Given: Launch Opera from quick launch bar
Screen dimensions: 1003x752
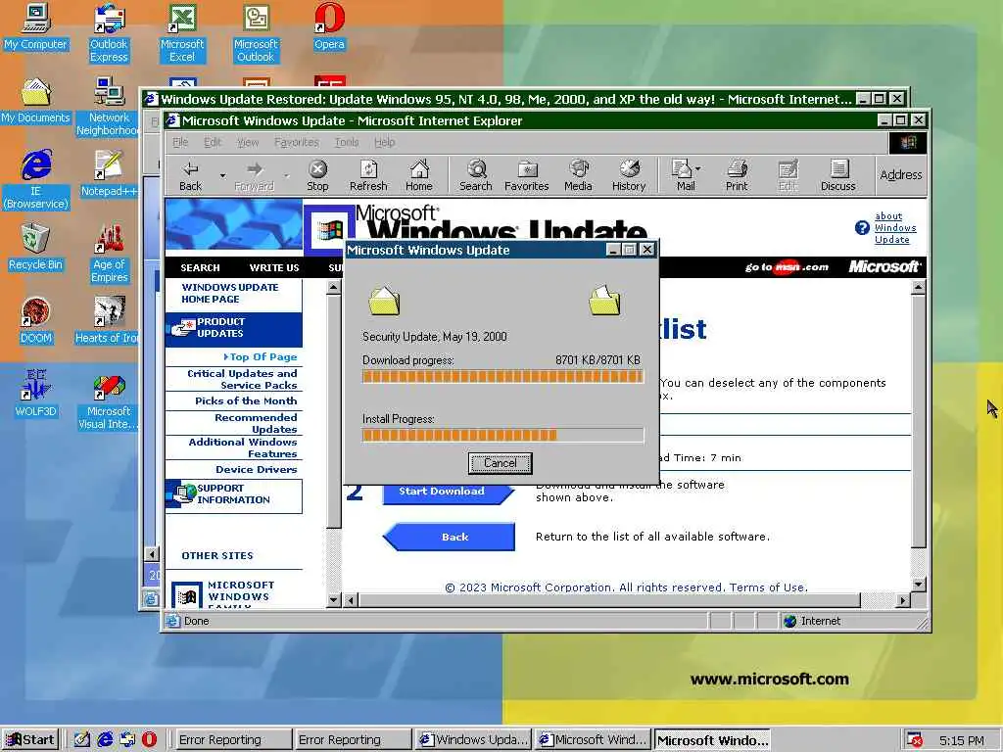Looking at the screenshot, I should (149, 740).
